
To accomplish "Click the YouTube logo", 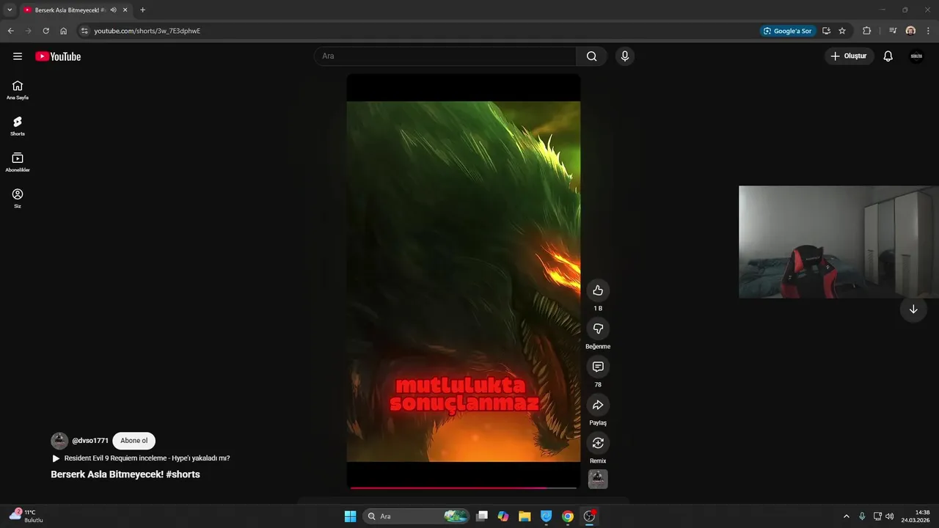I will 58,56.
